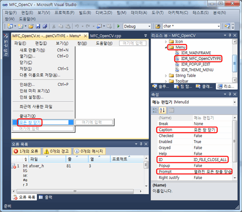Switch to the 클래스 view tab
This screenshot has width=242, height=212.
204,86
